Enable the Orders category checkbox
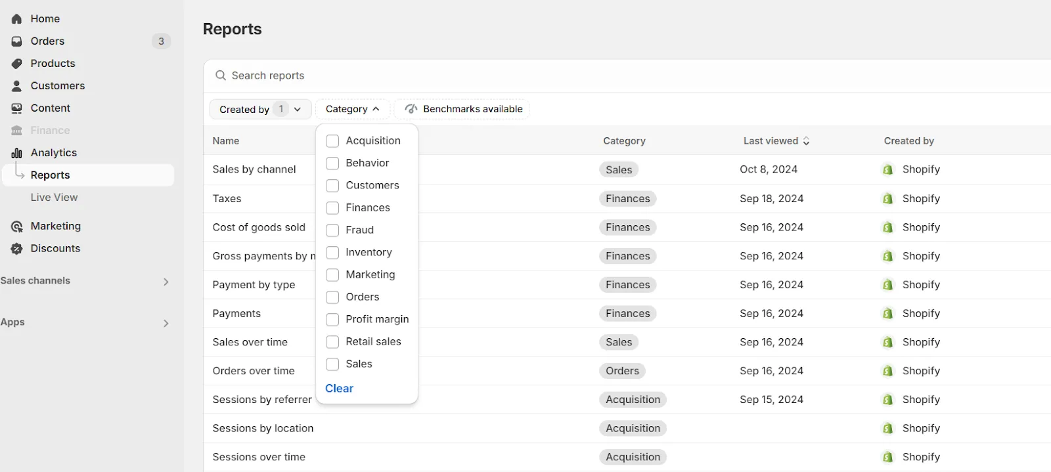Viewport: 1051px width, 472px height. (x=332, y=297)
